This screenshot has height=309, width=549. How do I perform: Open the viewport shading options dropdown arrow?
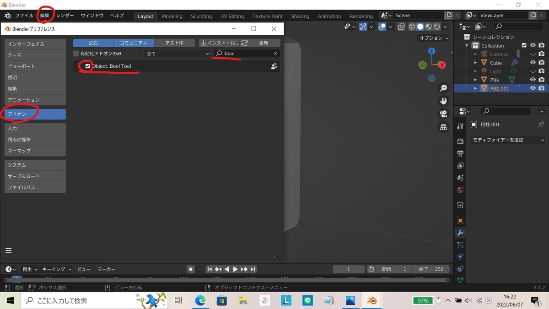(445, 27)
